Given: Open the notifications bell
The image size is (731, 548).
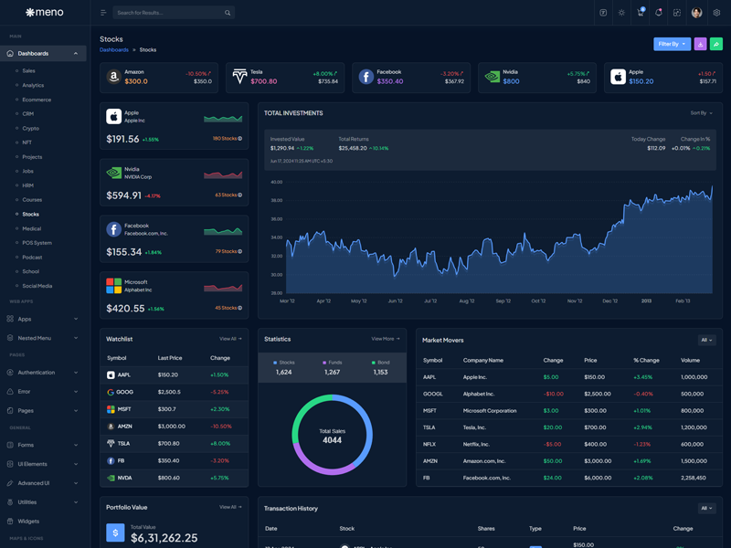Looking at the screenshot, I should [x=659, y=13].
